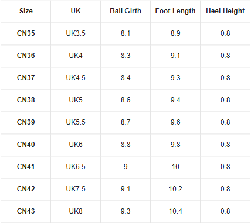Select the CN36 row label

coord(26,56)
